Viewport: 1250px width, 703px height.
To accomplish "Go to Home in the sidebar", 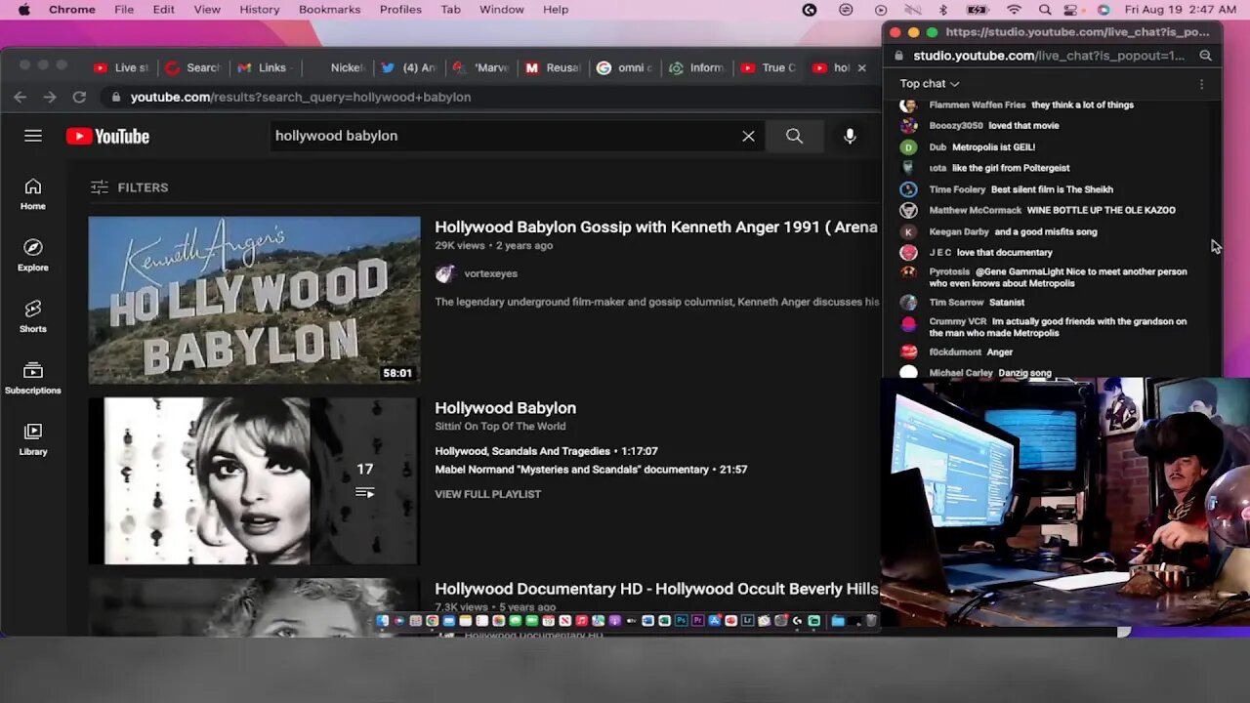I will click(x=33, y=194).
